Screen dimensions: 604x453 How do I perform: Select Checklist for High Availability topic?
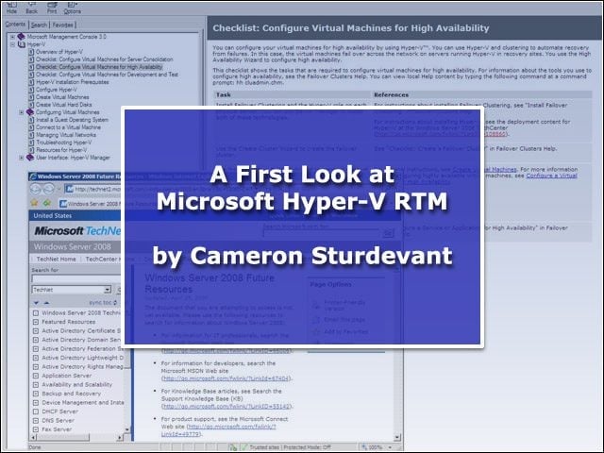click(x=99, y=67)
